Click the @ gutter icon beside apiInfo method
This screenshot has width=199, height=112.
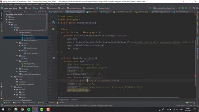tap(53, 58)
